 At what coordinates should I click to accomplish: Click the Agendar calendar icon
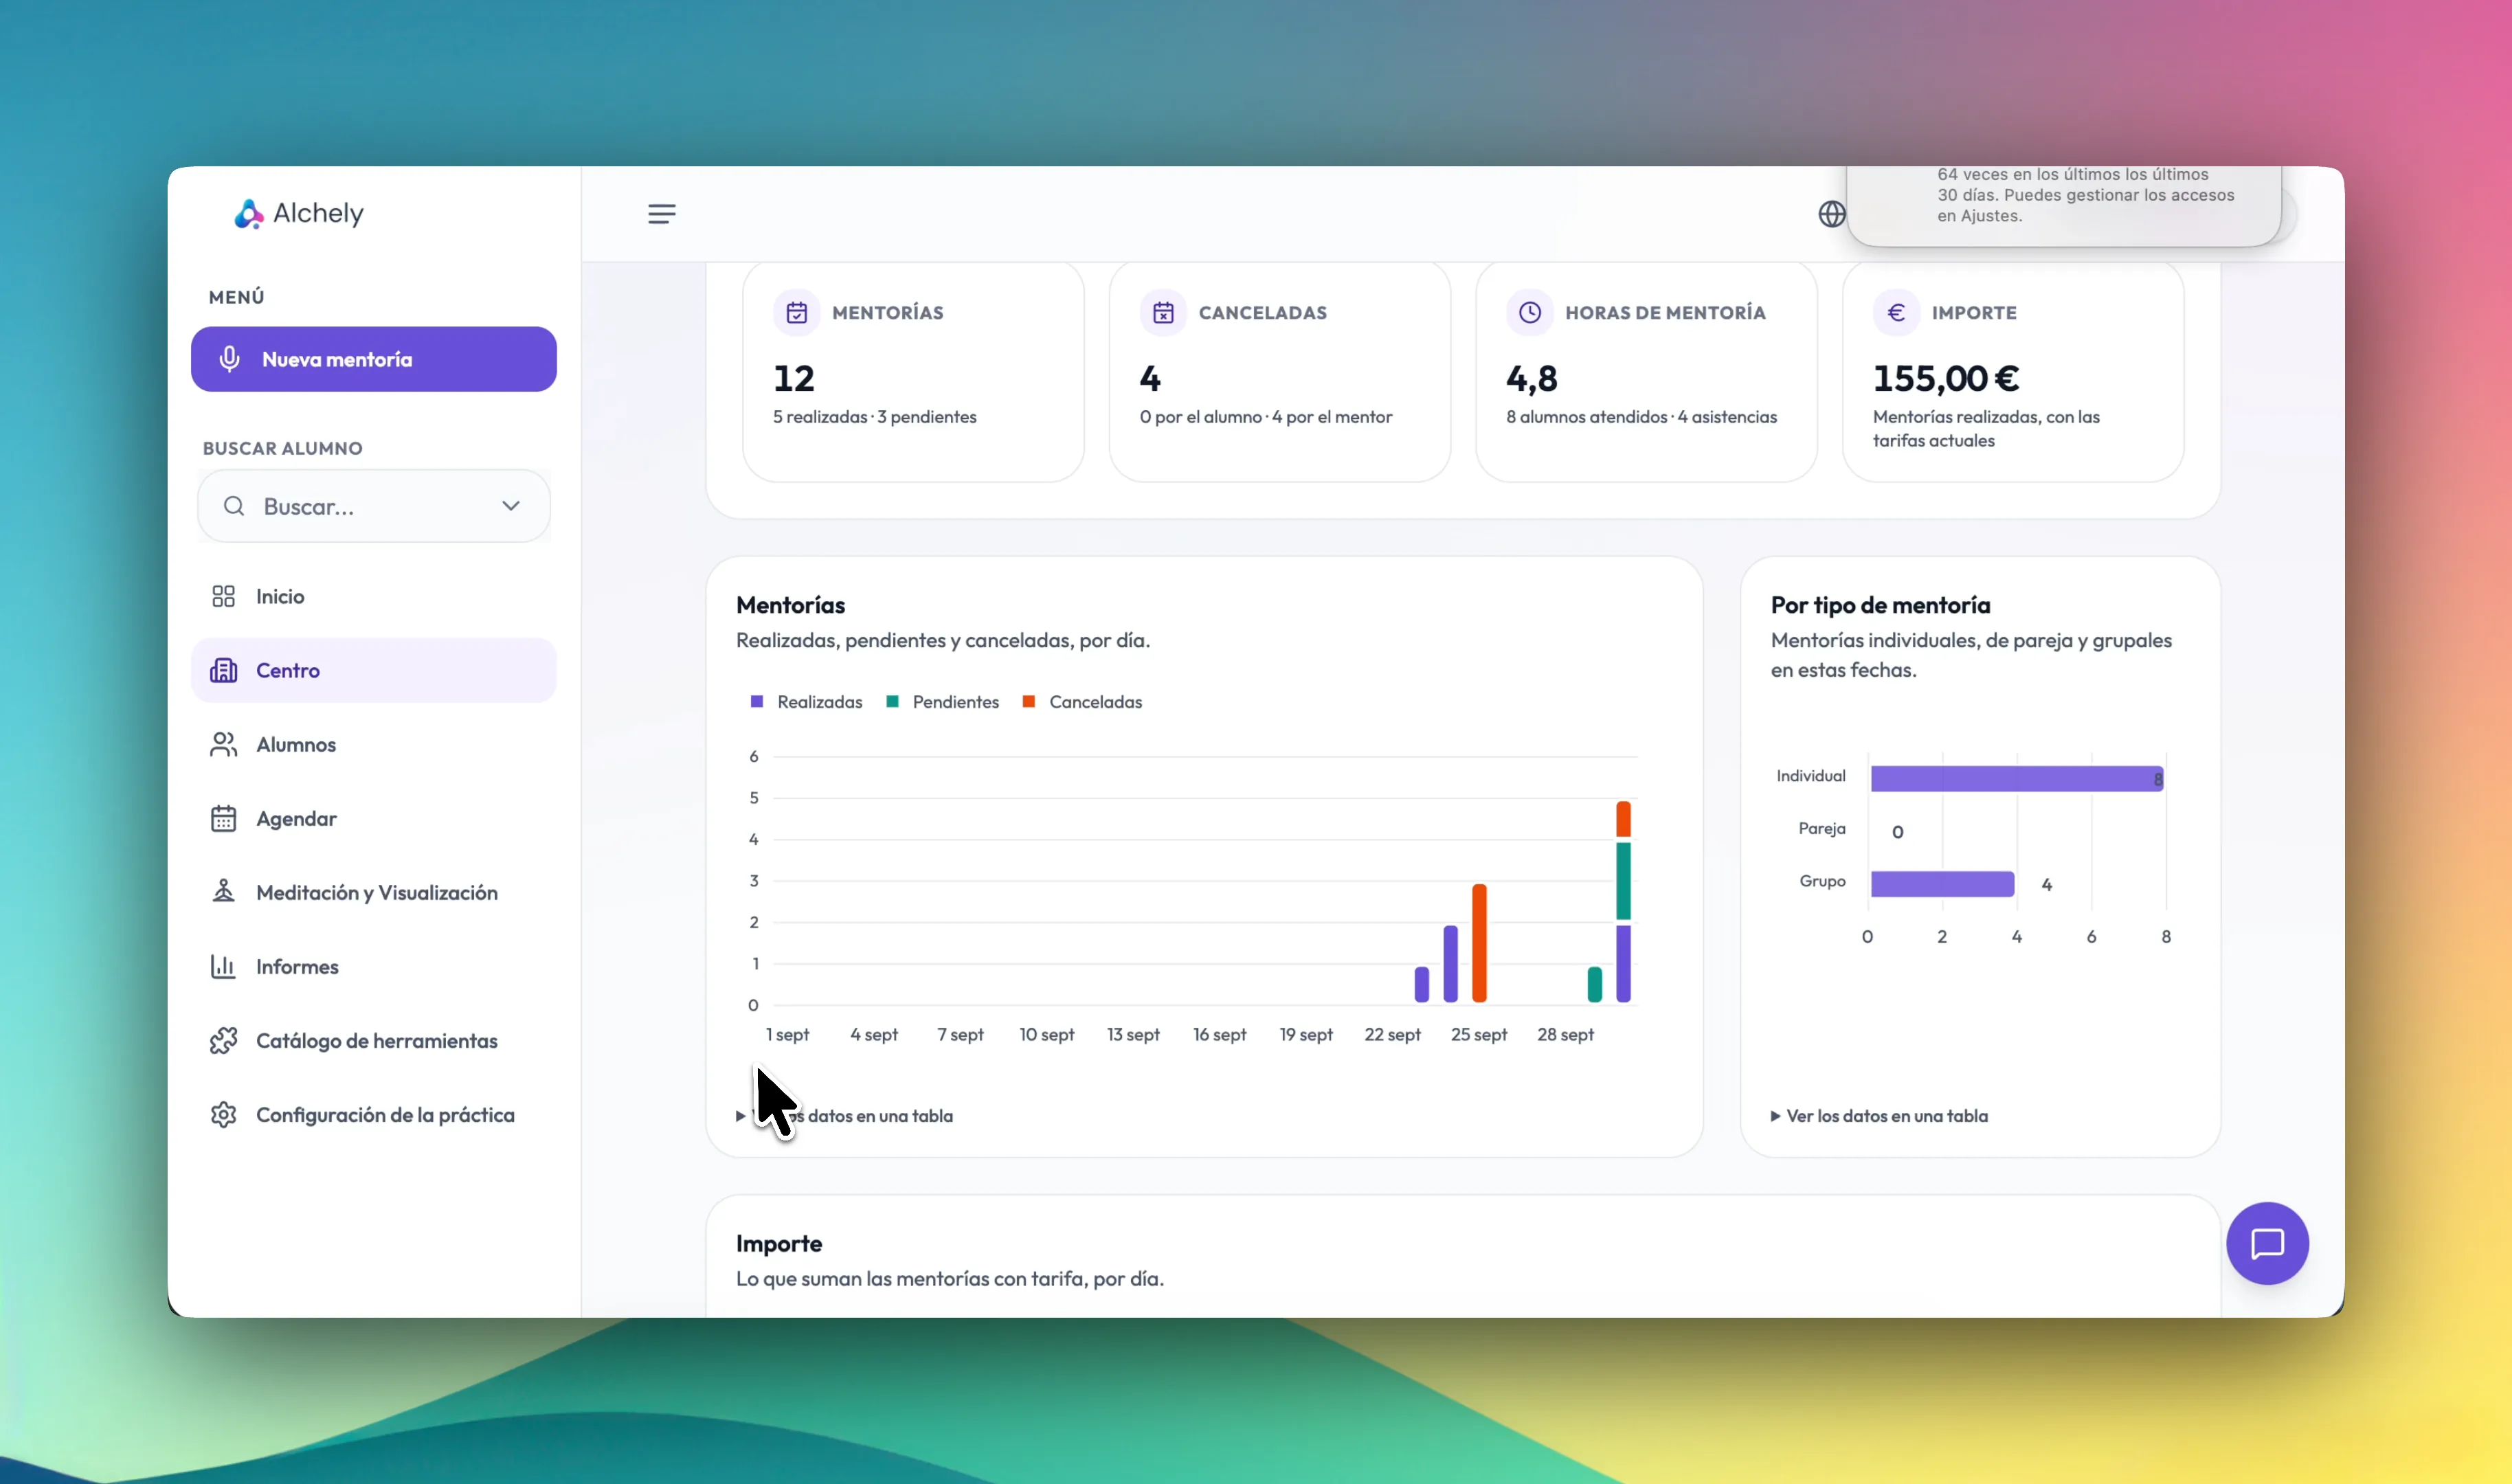[223, 818]
